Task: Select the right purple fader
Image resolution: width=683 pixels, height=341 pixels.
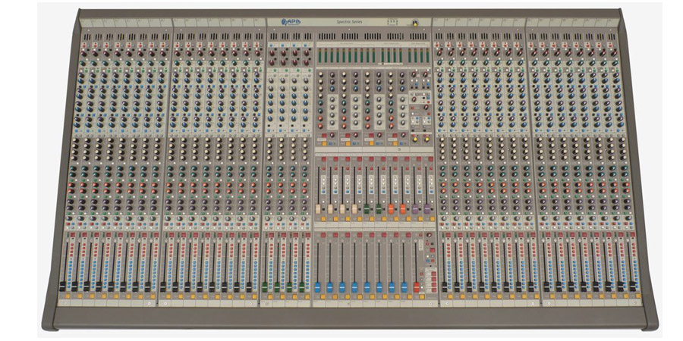Action: click(x=426, y=209)
